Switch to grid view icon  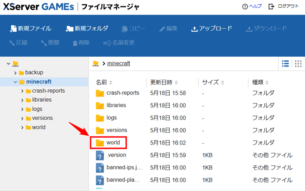coord(298,64)
